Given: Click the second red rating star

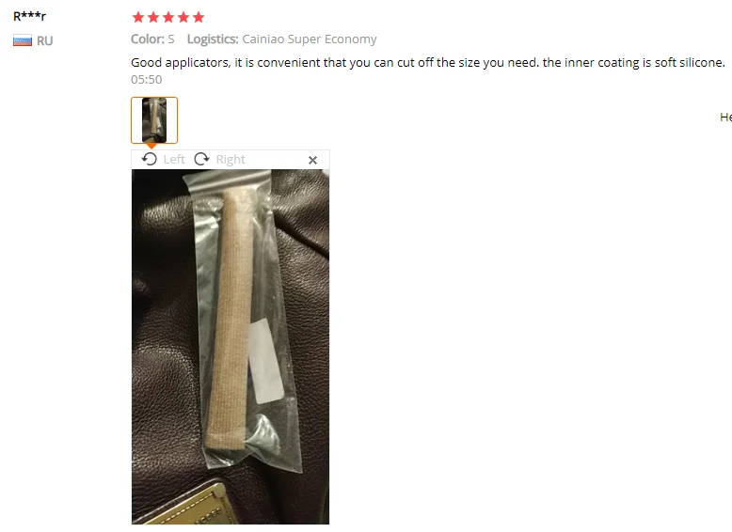Looking at the screenshot, I should (153, 17).
